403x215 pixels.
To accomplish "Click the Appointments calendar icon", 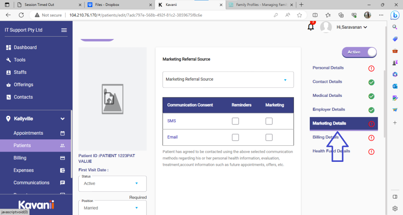I will pyautogui.click(x=62, y=133).
